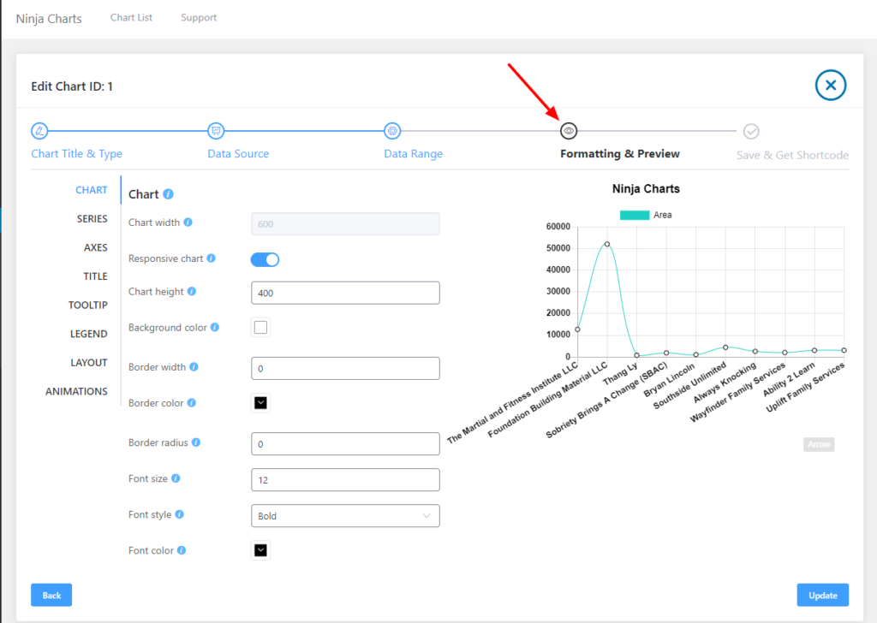Click the Formatting & Preview eye icon
The width and height of the screenshot is (877, 623).
tap(569, 131)
